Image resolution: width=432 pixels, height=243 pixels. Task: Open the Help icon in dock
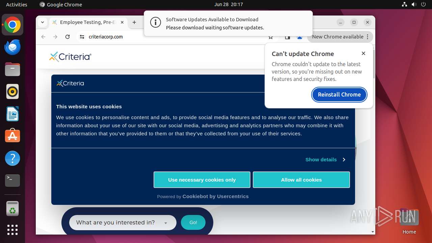(12, 158)
